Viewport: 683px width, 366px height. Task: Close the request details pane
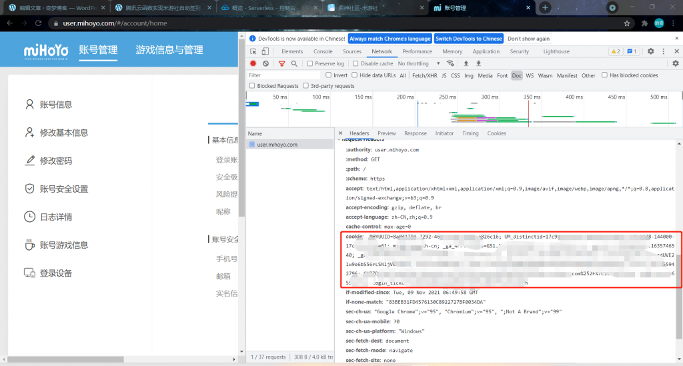tap(341, 133)
